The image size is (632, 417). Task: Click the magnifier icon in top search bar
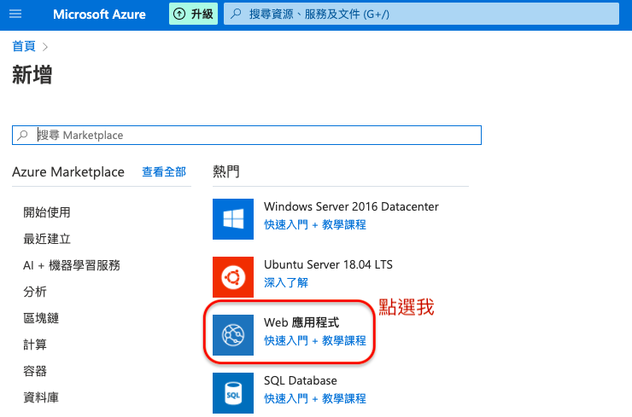tap(237, 14)
